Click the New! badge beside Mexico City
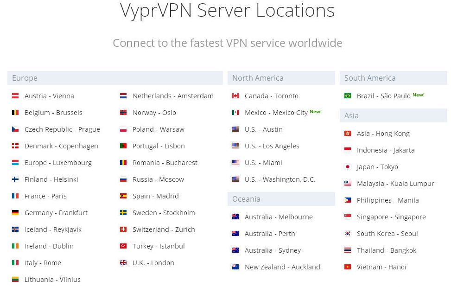 pyautogui.click(x=316, y=112)
